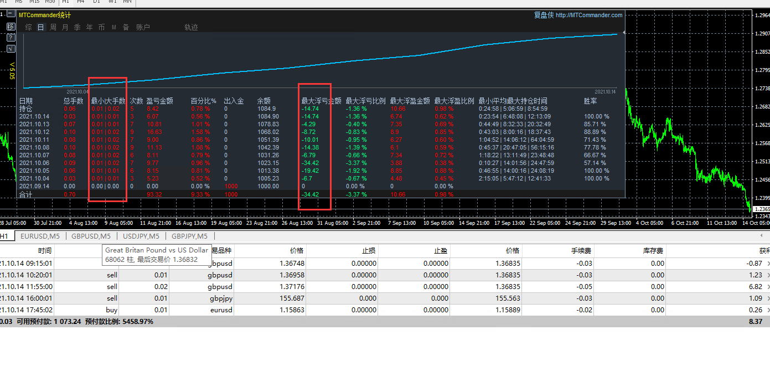The height and width of the screenshot is (371, 770).
Task: Open the ? help icon in side panel
Action: point(11,38)
